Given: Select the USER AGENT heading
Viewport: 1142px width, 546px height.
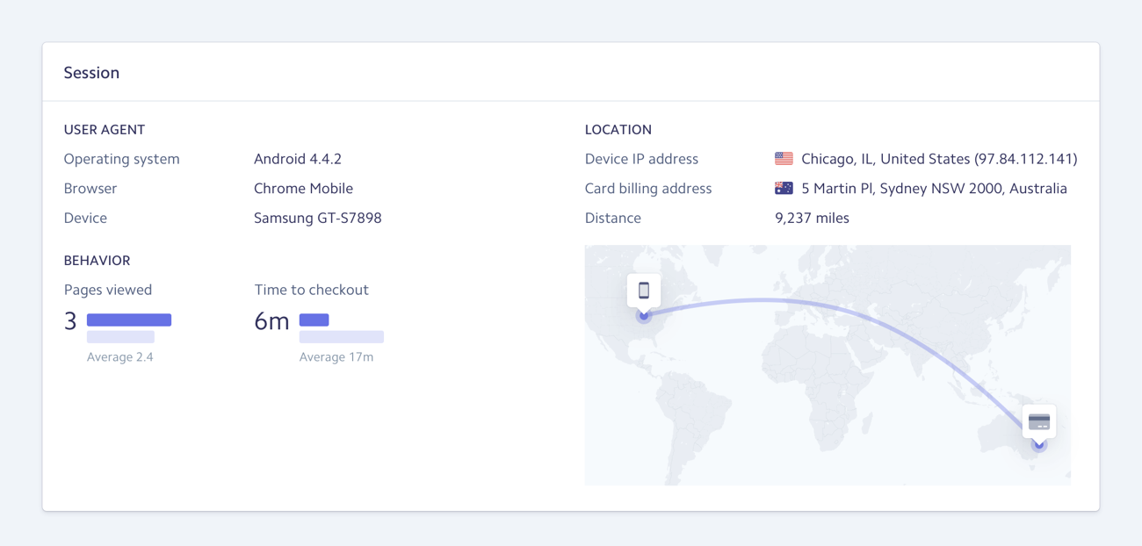Looking at the screenshot, I should coord(105,130).
